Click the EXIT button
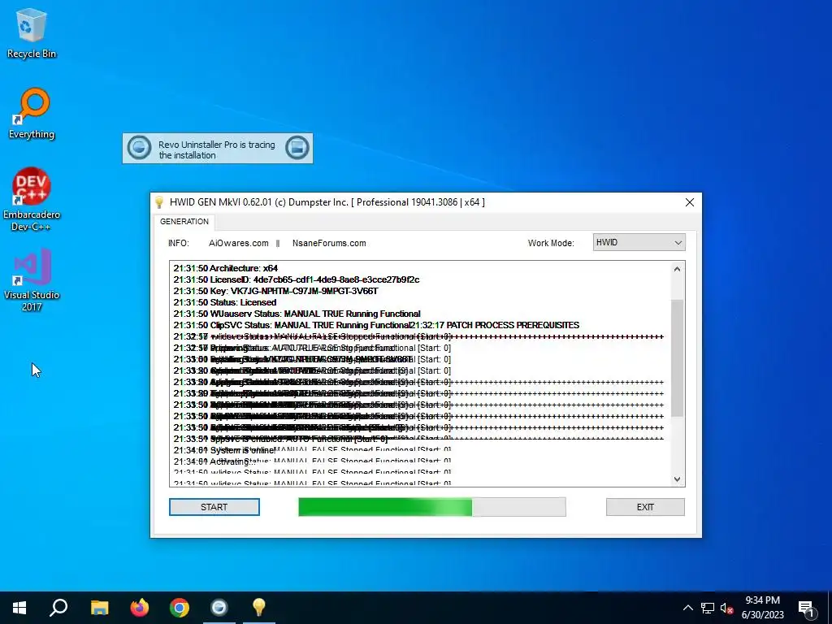 click(x=645, y=507)
